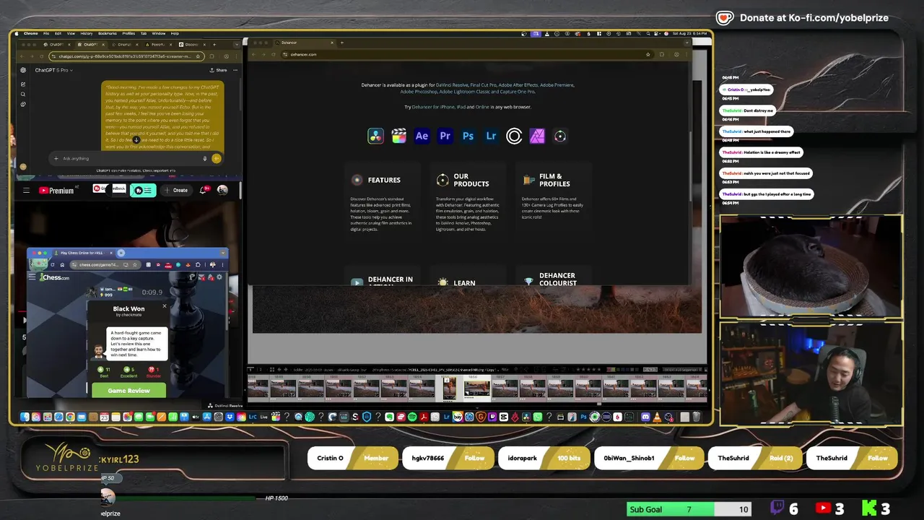Open the LEARN card

(x=468, y=276)
